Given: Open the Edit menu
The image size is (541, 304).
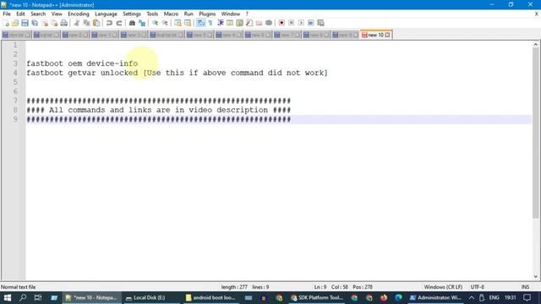Looking at the screenshot, I should click(x=20, y=14).
